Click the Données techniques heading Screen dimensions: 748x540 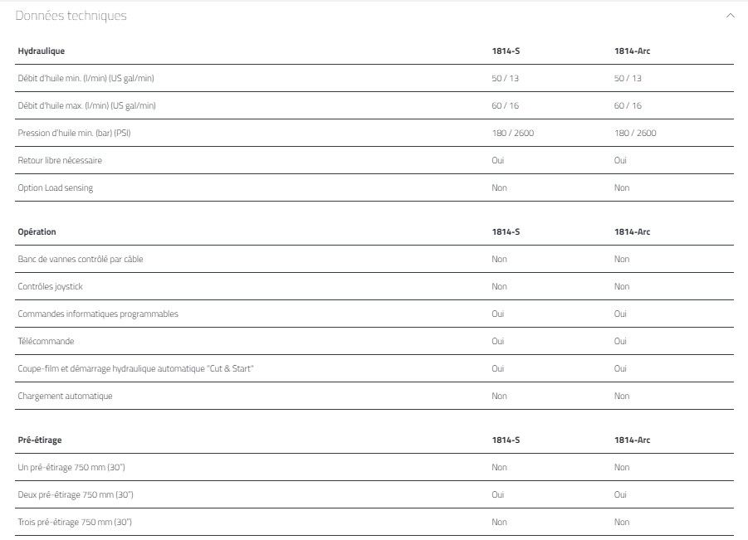(71, 16)
